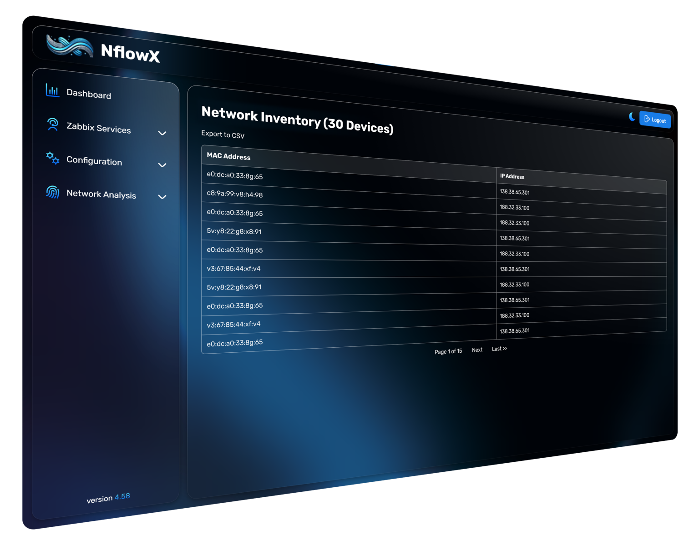Expand the Configuration chevron arrow
Image resolution: width=699 pixels, height=545 pixels.
[162, 165]
